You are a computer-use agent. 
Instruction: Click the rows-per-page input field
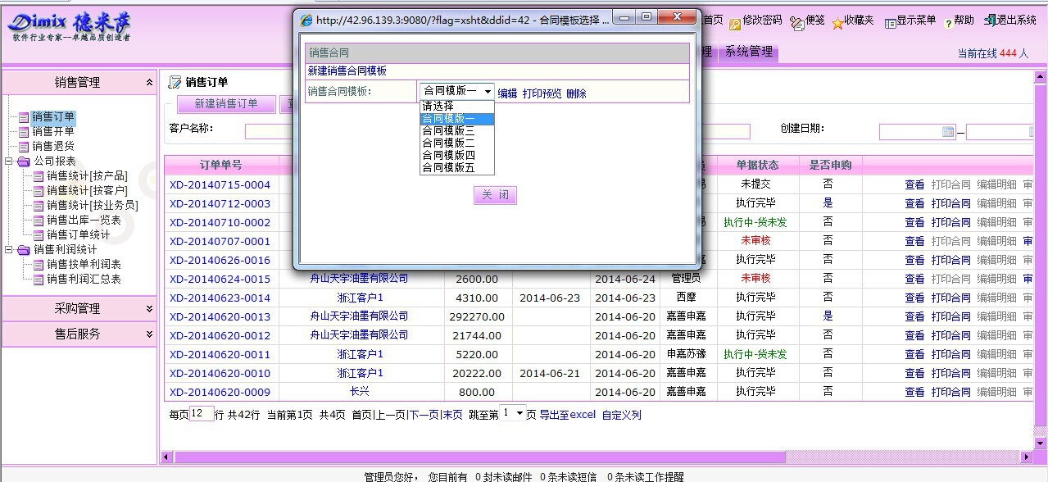(x=202, y=415)
